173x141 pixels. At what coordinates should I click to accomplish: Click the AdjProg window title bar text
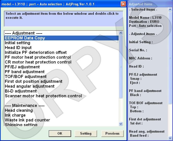point(48,4)
